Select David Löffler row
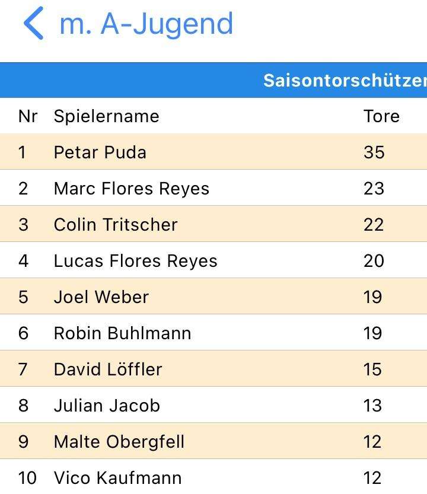Screen dimensions: 427x494 [x=213, y=369]
